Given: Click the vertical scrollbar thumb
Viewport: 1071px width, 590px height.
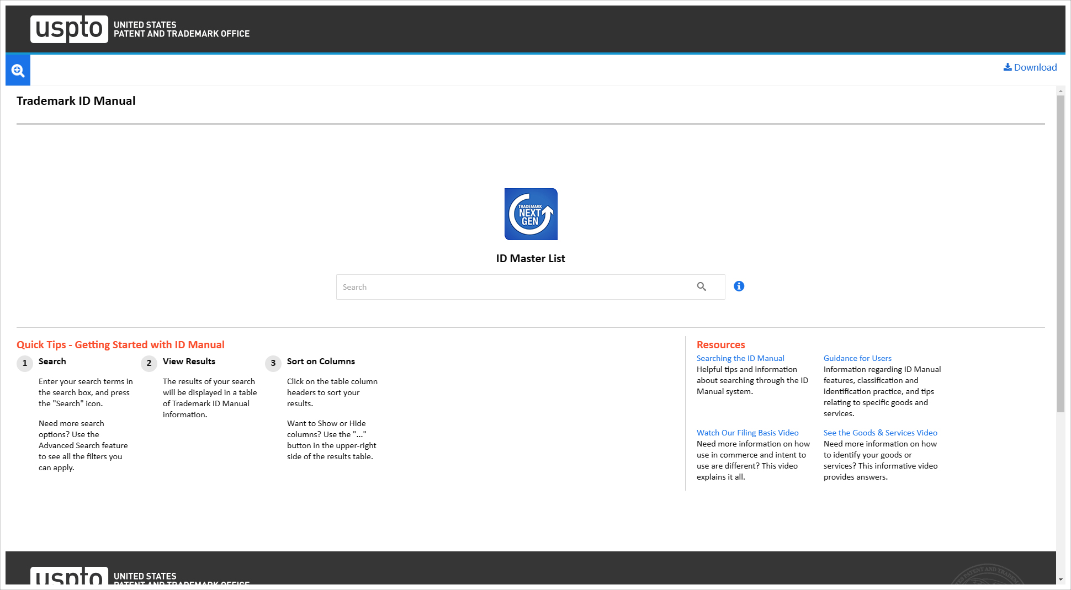Looking at the screenshot, I should click(1061, 254).
